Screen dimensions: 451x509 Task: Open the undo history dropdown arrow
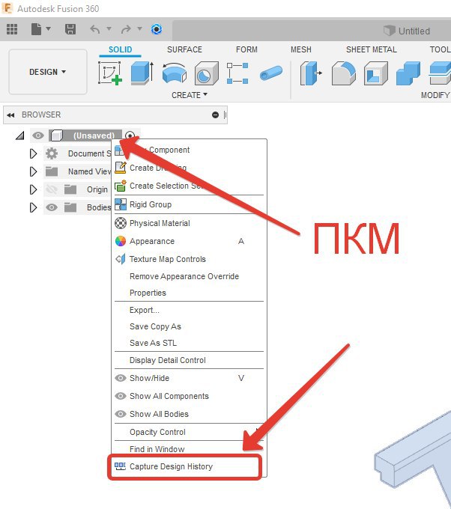pyautogui.click(x=109, y=28)
